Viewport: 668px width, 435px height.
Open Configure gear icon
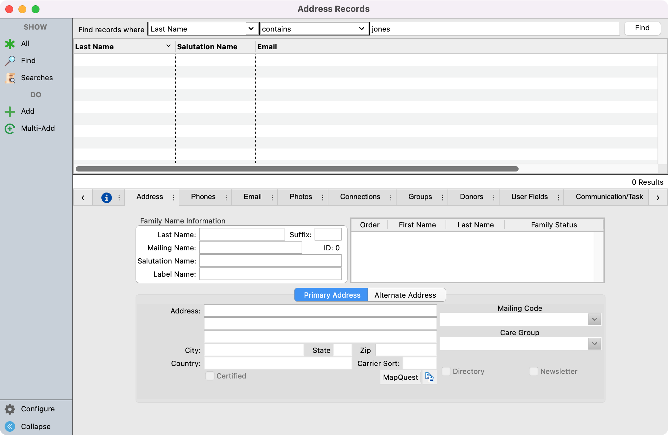coord(10,409)
